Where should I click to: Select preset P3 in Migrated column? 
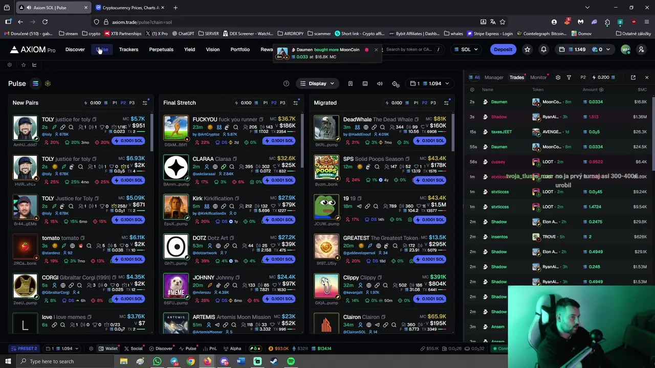[433, 103]
